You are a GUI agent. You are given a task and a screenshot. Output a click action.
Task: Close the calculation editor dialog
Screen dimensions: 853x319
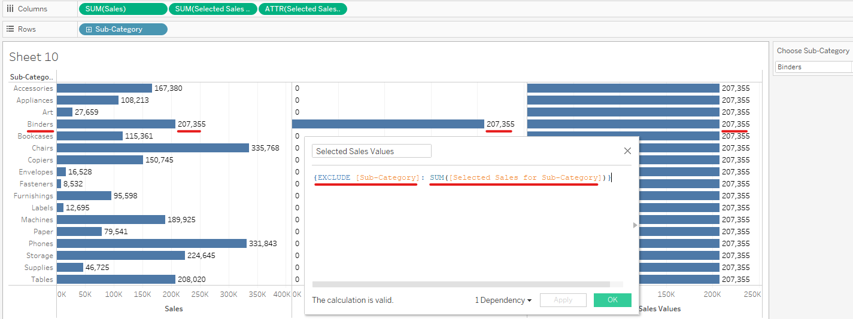pos(627,151)
